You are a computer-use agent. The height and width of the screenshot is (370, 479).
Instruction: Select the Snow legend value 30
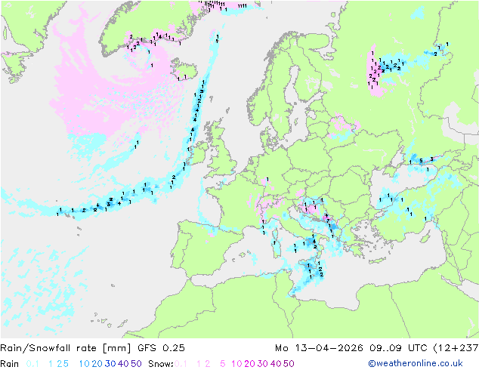263,364
